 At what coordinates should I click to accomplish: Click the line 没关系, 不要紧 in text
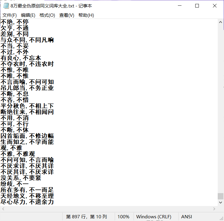coord(21,178)
